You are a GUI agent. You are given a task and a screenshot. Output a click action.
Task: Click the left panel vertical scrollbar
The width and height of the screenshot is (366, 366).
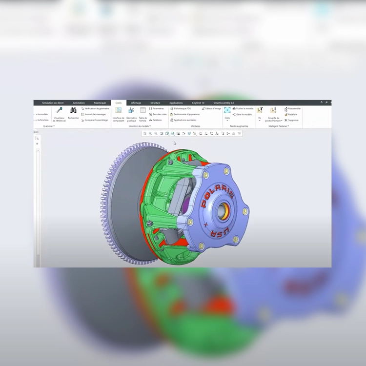pos(38,208)
